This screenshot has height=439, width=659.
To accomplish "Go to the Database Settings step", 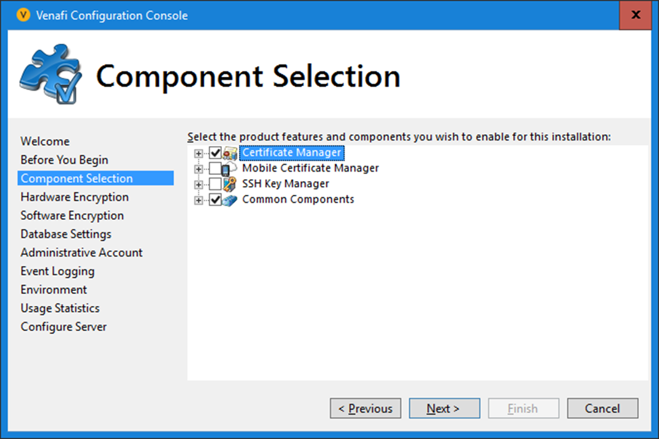I will click(66, 234).
